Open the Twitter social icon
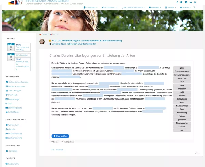 tap(181, 2)
